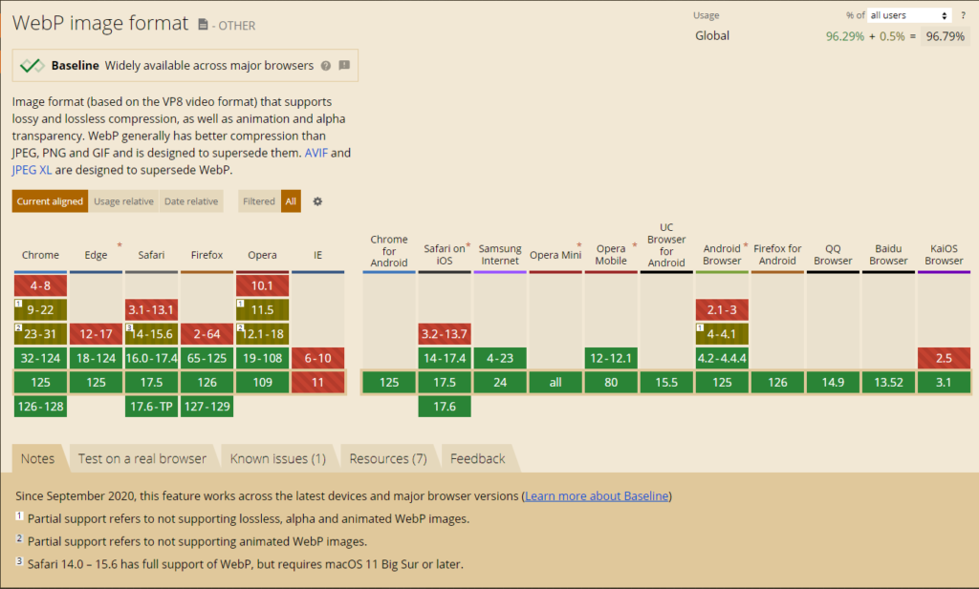The height and width of the screenshot is (589, 979).
Task: Select Opera Mobile 12-12.1 cell
Action: (611, 358)
